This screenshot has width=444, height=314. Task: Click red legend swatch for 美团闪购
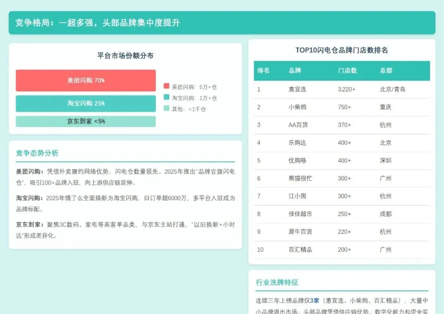166,86
